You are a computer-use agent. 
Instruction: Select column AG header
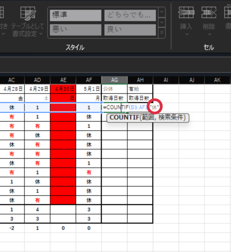[x=114, y=80]
